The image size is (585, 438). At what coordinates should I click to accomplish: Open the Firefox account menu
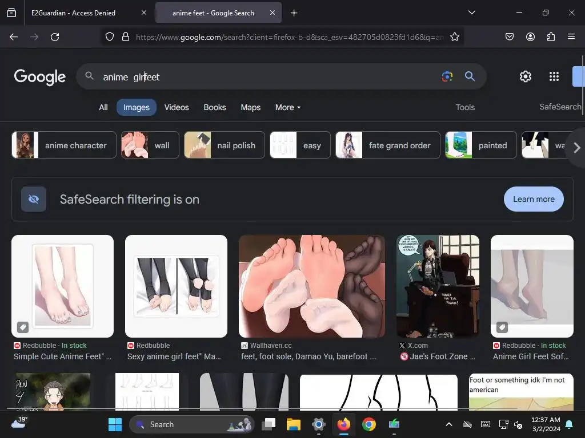(530, 37)
